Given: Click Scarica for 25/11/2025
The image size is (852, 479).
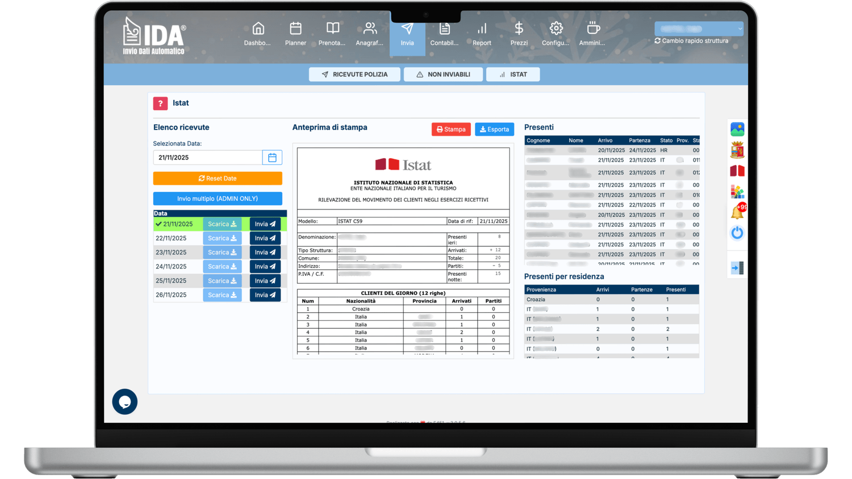Looking at the screenshot, I should [x=222, y=281].
